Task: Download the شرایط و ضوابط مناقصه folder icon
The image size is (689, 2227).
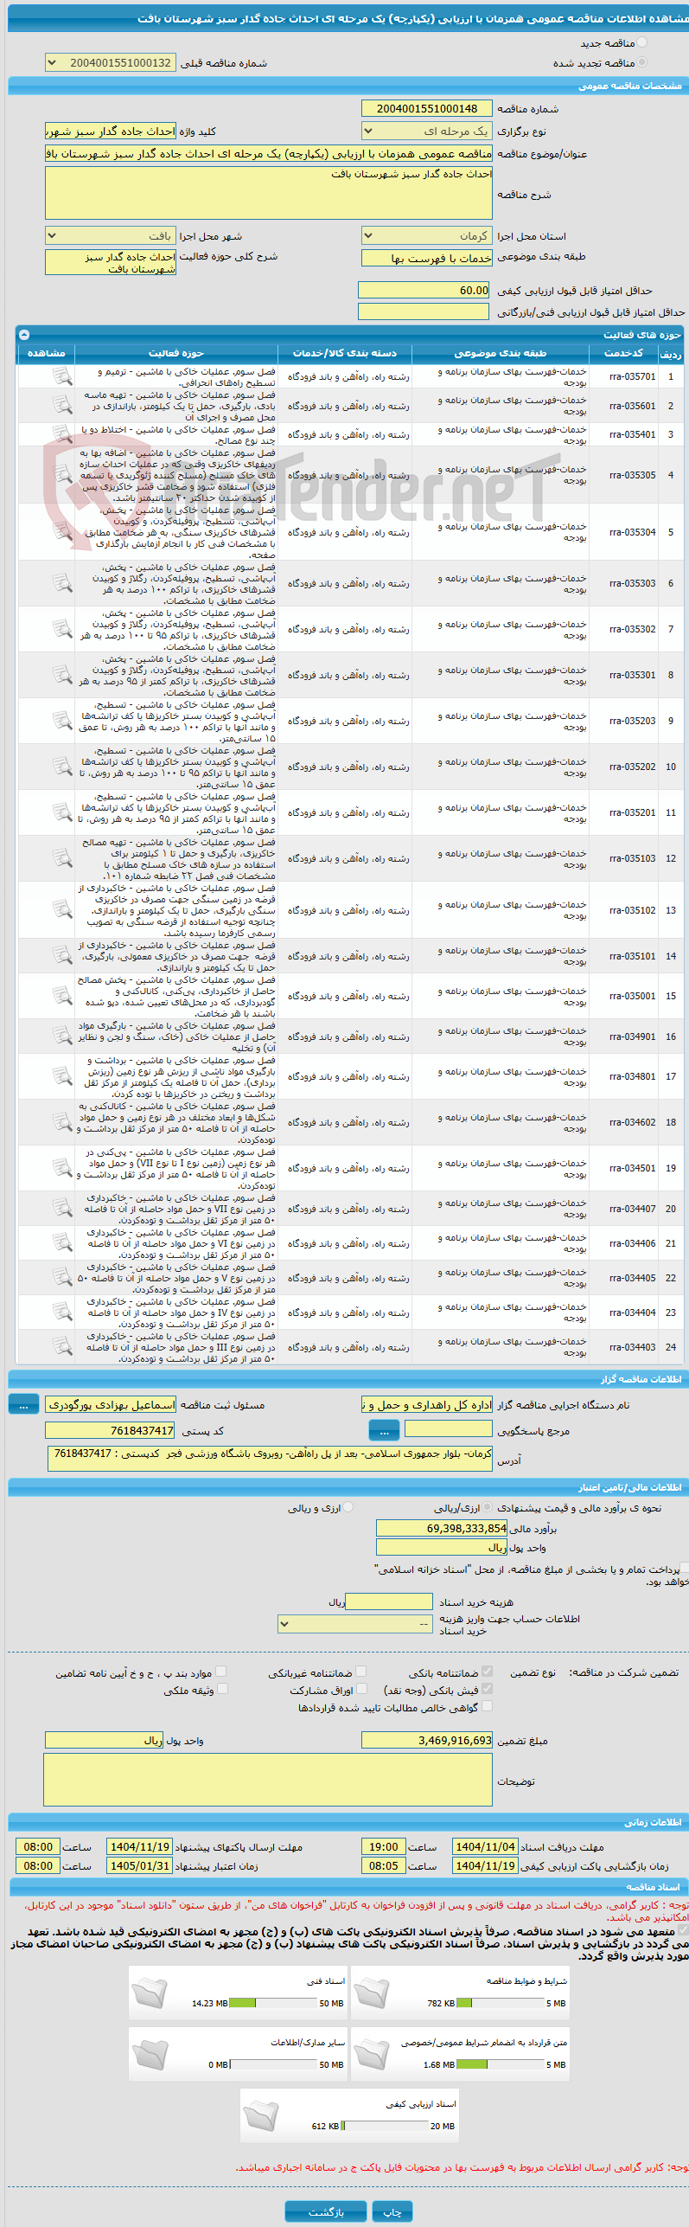Action: click(x=372, y=1993)
